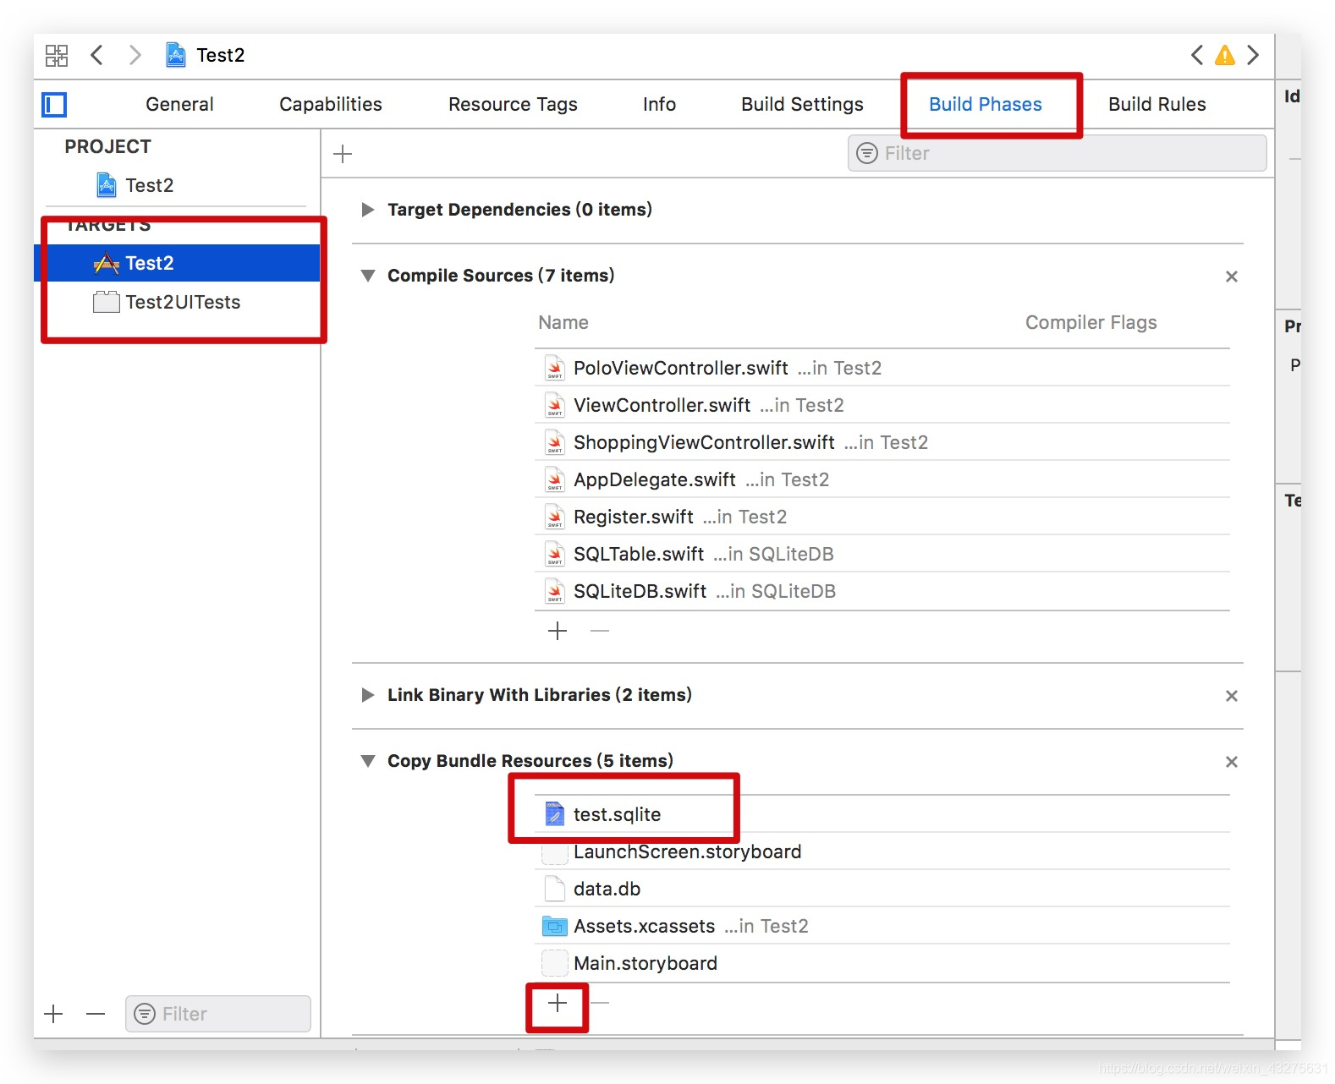Go back with the left chevron
This screenshot has width=1335, height=1084.
tap(97, 55)
